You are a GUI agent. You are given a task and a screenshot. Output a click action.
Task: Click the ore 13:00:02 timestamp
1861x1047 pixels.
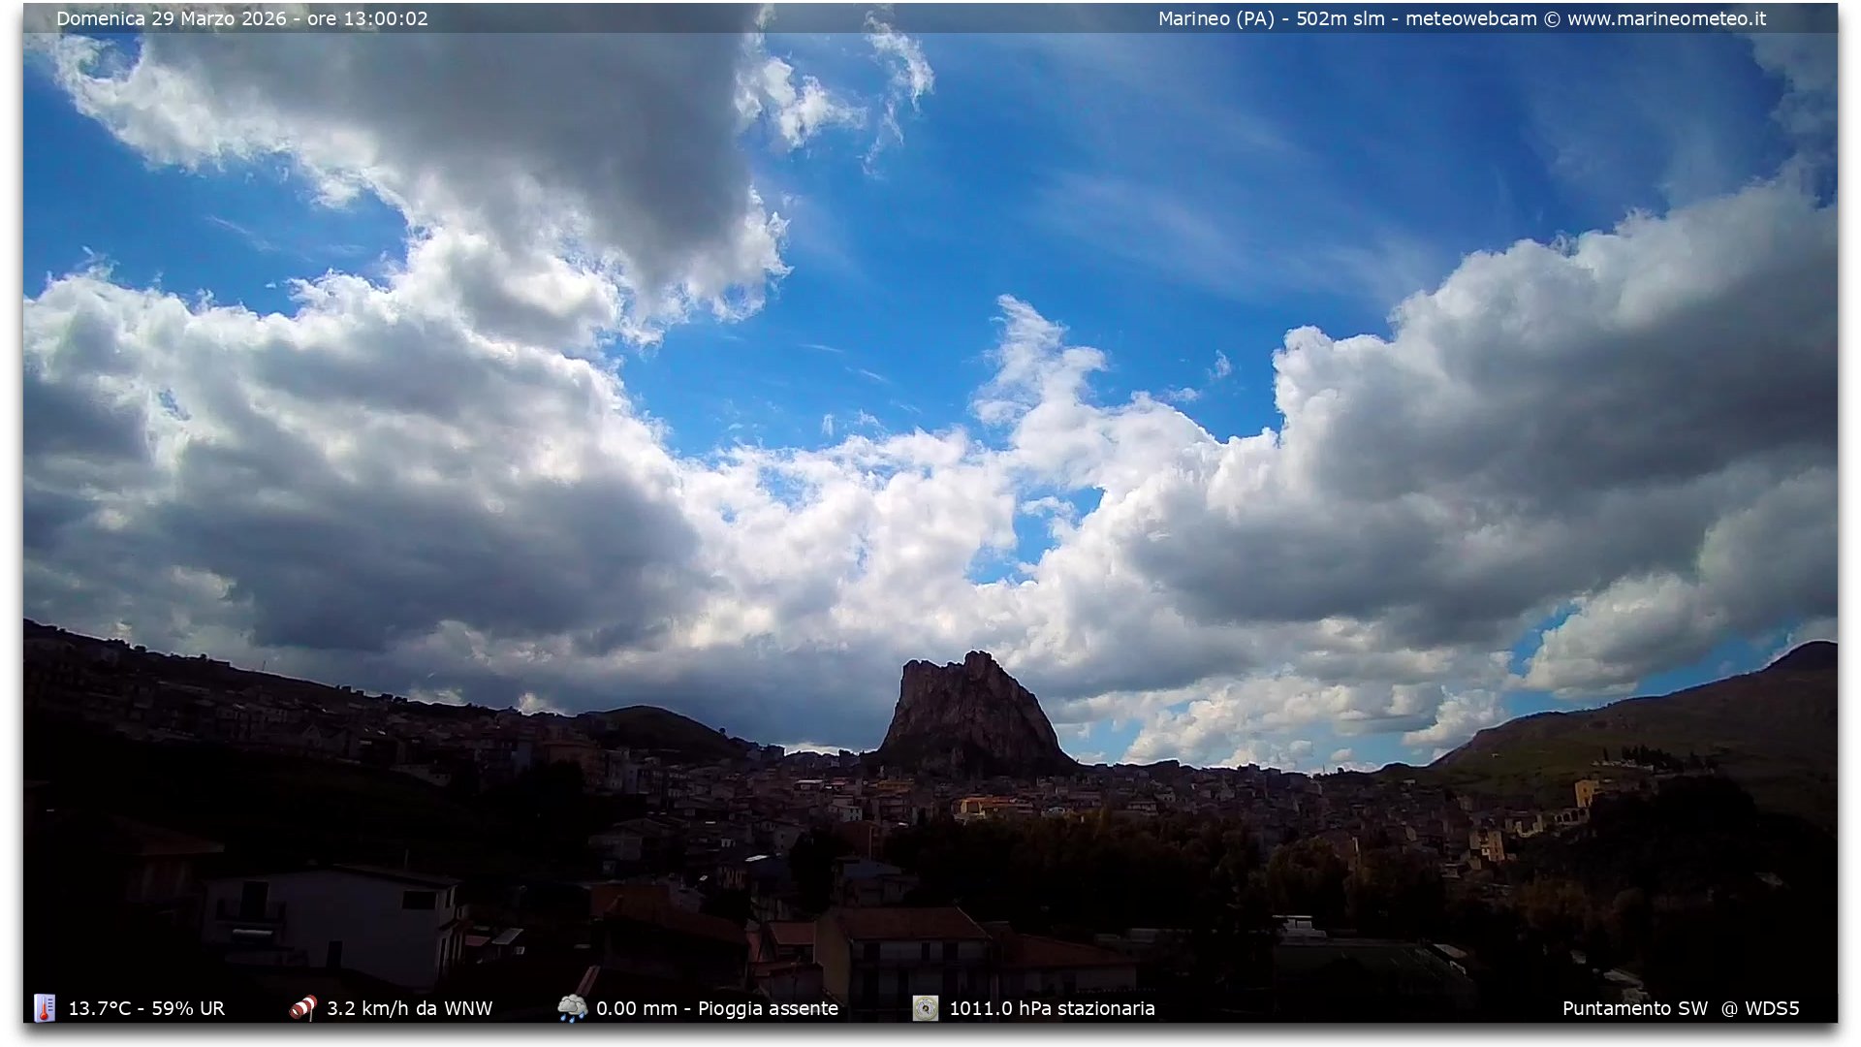tap(367, 18)
